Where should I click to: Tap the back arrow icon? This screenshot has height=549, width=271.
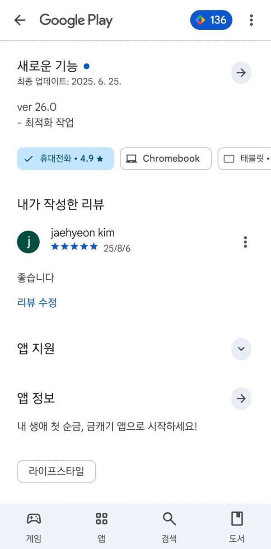[20, 20]
